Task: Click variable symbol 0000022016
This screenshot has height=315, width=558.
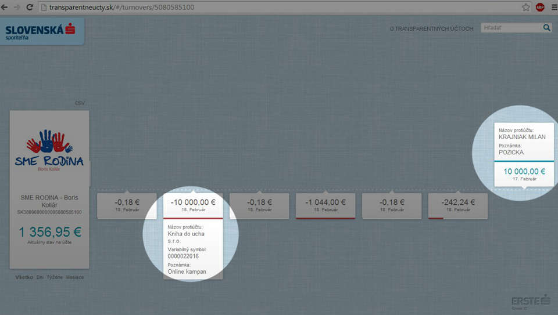Action: (x=183, y=256)
